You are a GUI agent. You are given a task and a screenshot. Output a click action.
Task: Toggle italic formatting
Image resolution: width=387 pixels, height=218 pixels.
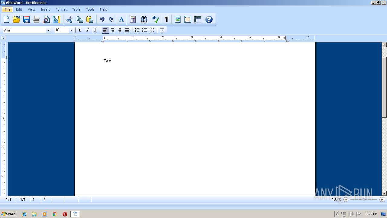88,30
